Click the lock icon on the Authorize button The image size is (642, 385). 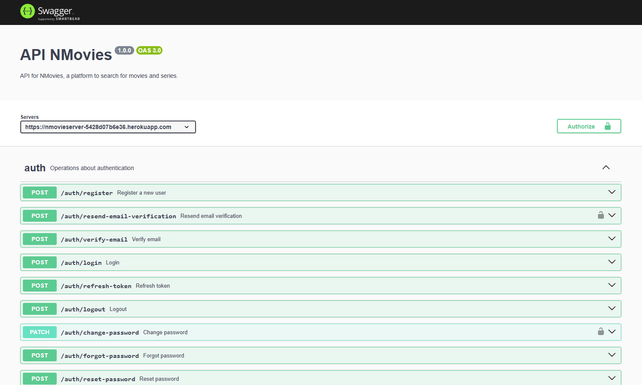tap(608, 126)
